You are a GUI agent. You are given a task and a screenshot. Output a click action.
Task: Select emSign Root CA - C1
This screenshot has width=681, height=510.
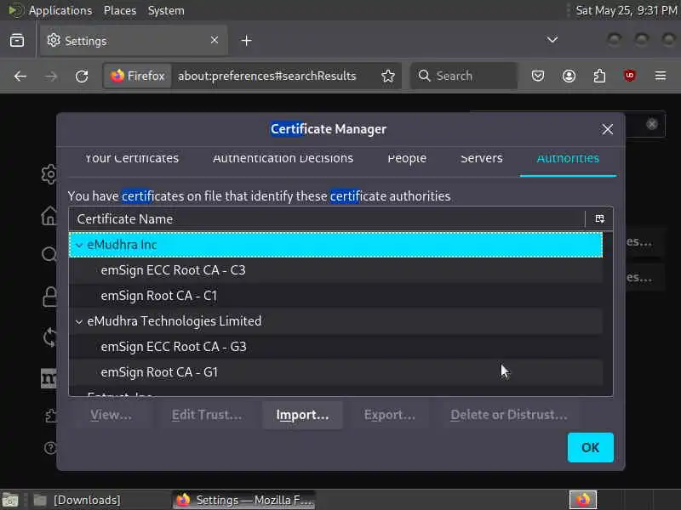click(x=335, y=296)
